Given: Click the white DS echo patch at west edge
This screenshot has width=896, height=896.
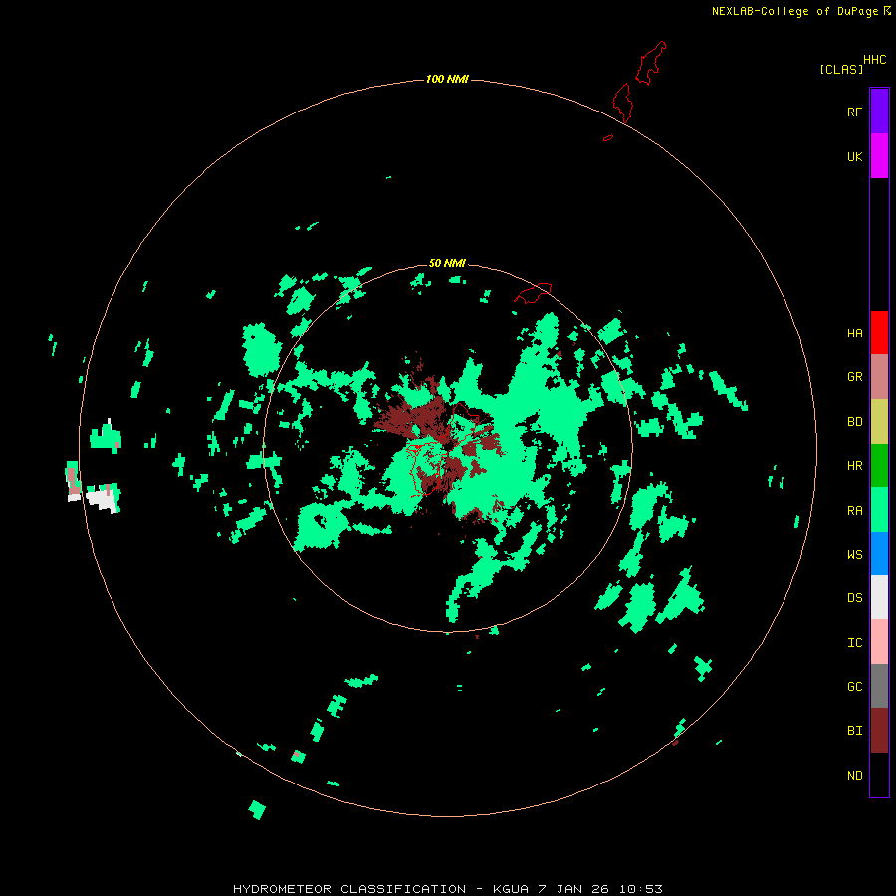Looking at the screenshot, I should click(103, 499).
